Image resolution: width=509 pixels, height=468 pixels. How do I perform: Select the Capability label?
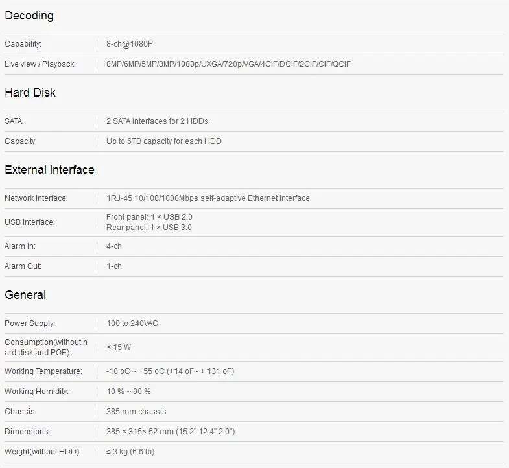click(23, 44)
